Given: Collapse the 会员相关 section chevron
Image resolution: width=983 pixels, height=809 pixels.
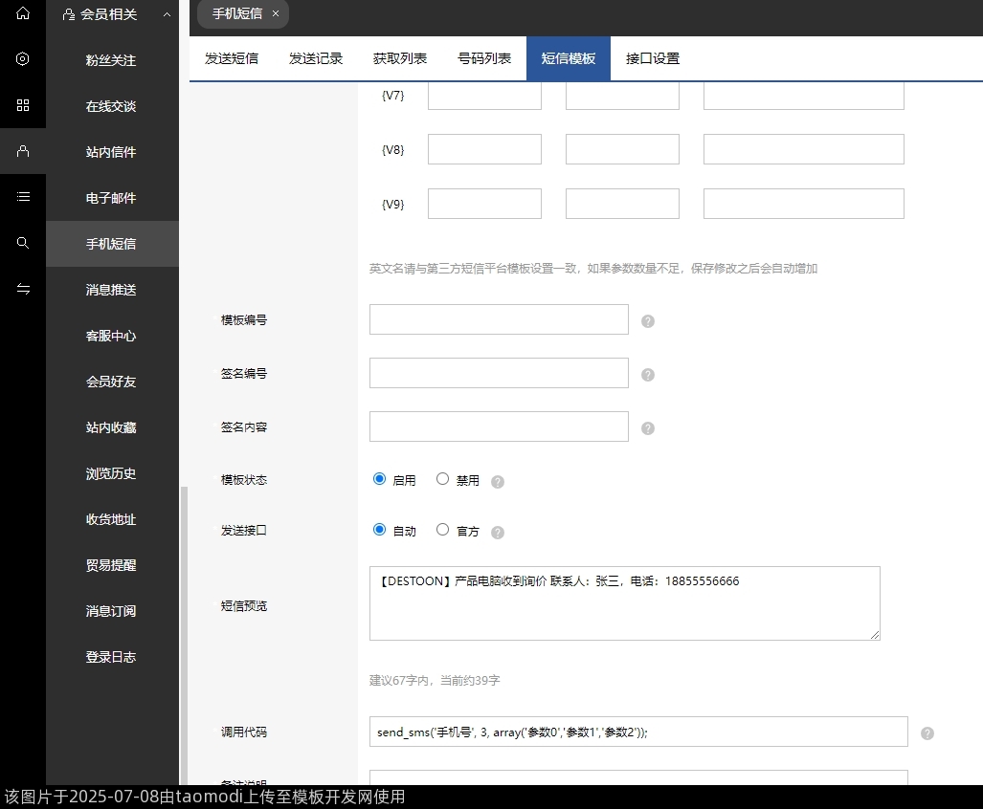Looking at the screenshot, I should [167, 13].
